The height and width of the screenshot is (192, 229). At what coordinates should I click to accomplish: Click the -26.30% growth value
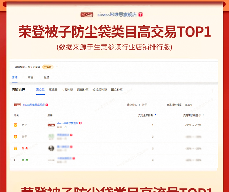pyautogui.click(x=188, y=105)
